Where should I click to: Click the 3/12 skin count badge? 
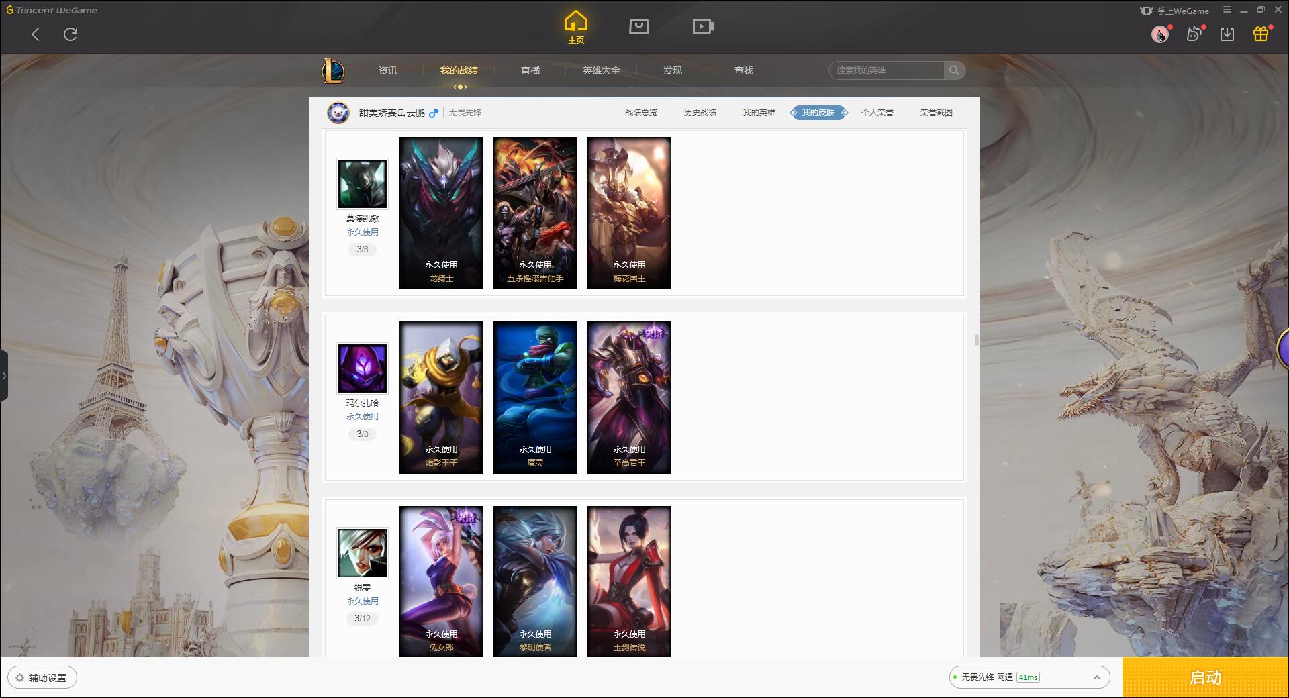pos(363,619)
